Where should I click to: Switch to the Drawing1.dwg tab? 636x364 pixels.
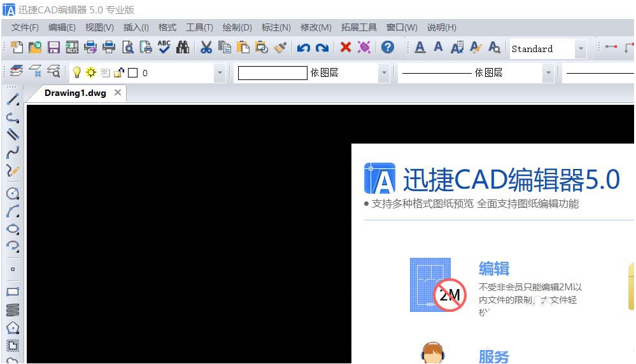(75, 93)
